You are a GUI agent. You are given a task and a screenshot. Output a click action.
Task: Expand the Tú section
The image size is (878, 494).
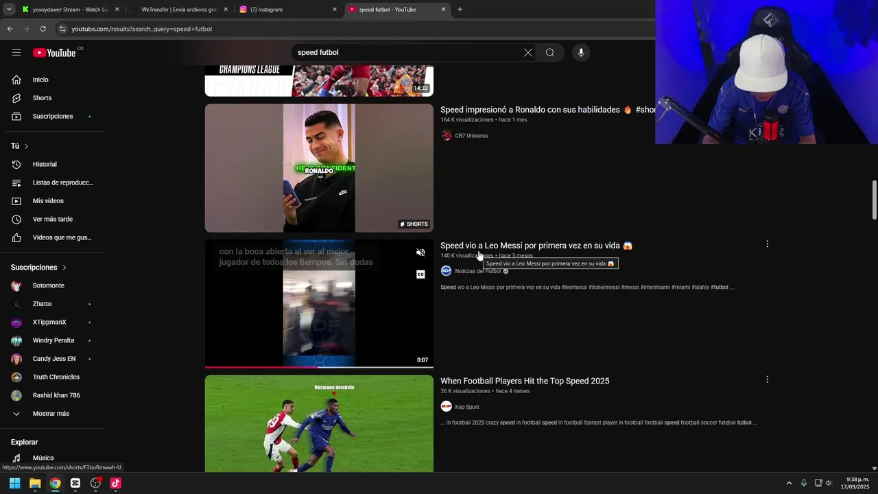(x=20, y=146)
